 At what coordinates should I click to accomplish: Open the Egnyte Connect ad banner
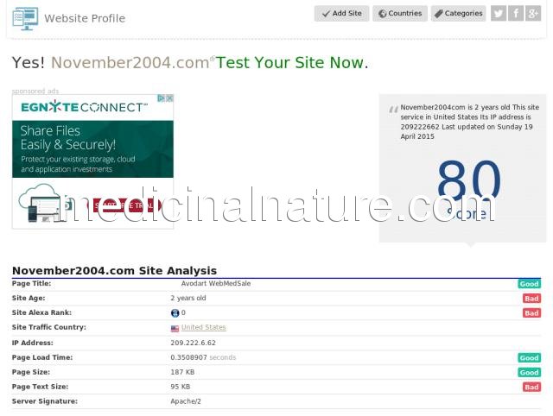coord(92,161)
